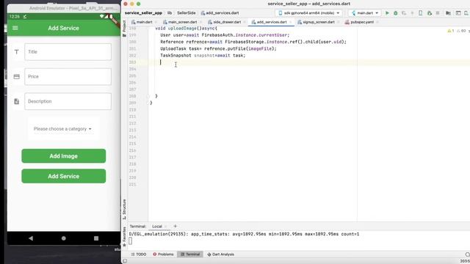This screenshot has width=470, height=264.
Task: Add a new terminal session tab
Action: pos(175,227)
